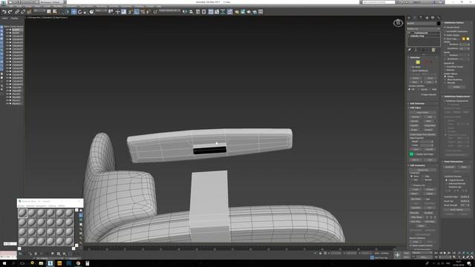This screenshot has height=267, width=475.
Task: Switch to the Display command panel
Action: pyautogui.click(x=433, y=18)
